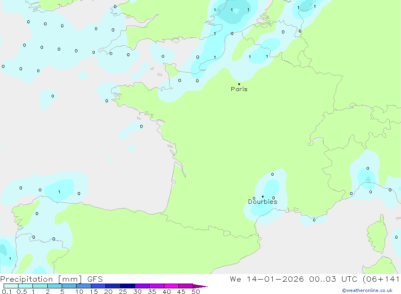Pick the legend swatch between 25 and 30
The image size is (401, 294).
pyautogui.click(x=128, y=286)
